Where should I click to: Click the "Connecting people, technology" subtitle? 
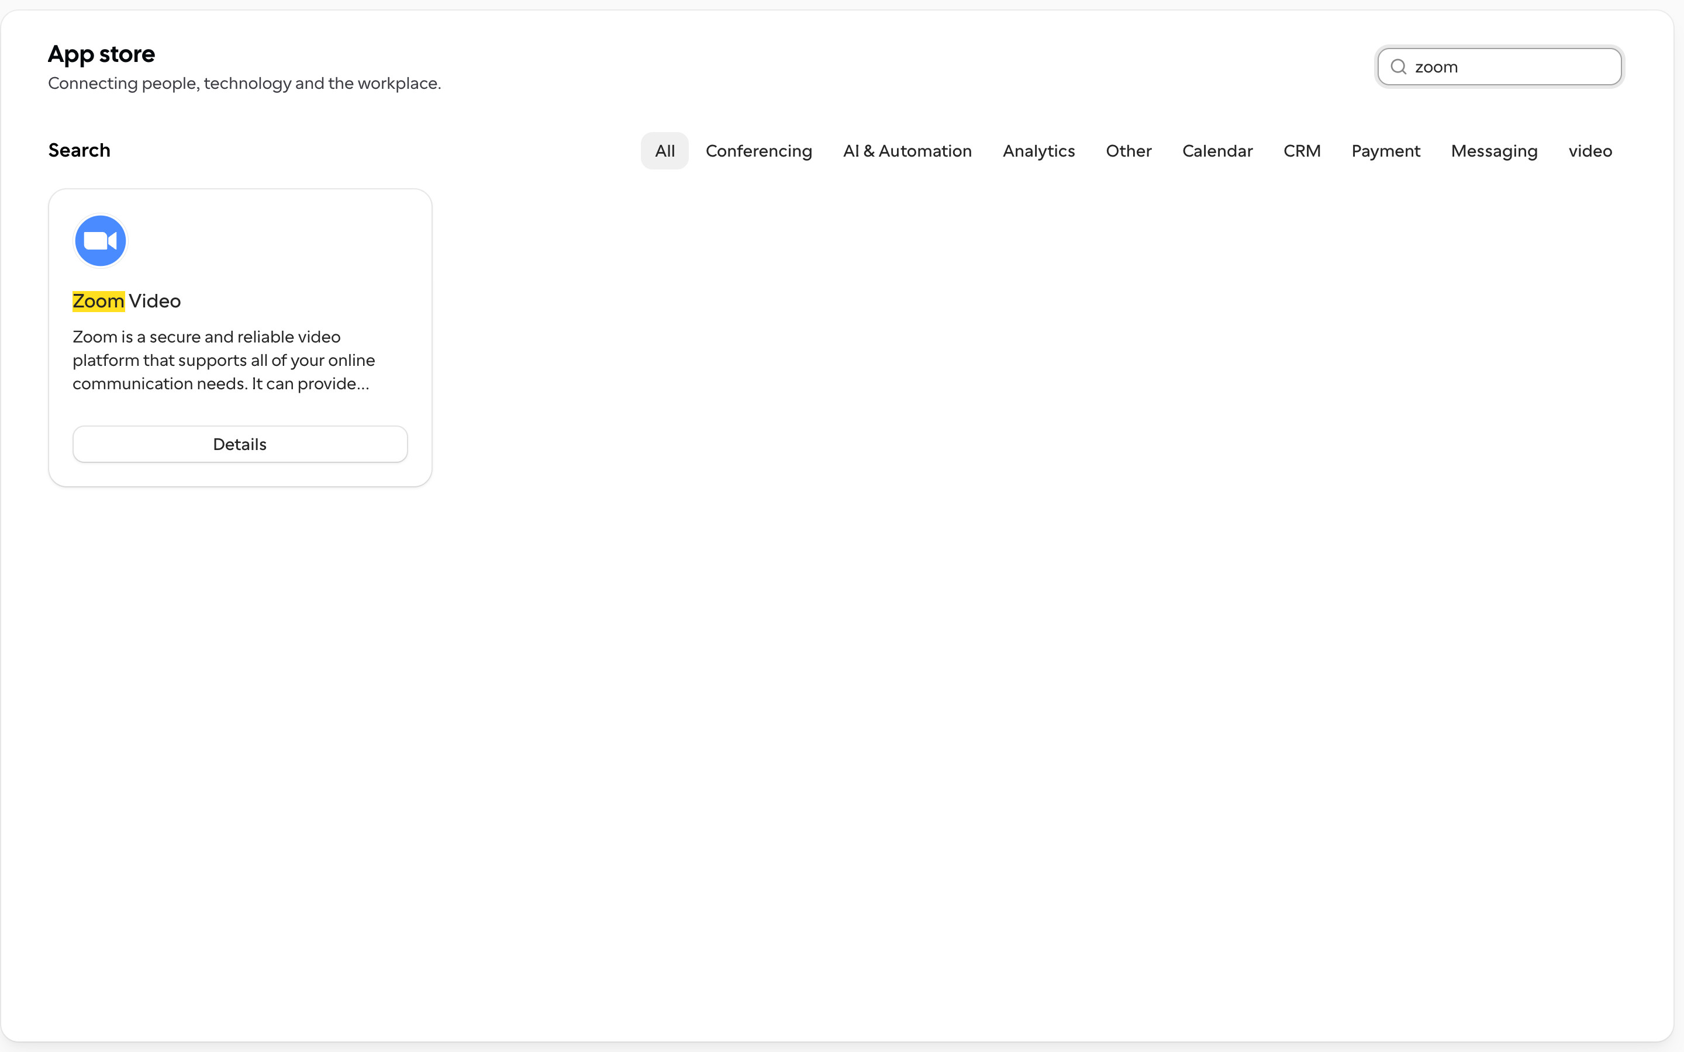[x=244, y=84]
